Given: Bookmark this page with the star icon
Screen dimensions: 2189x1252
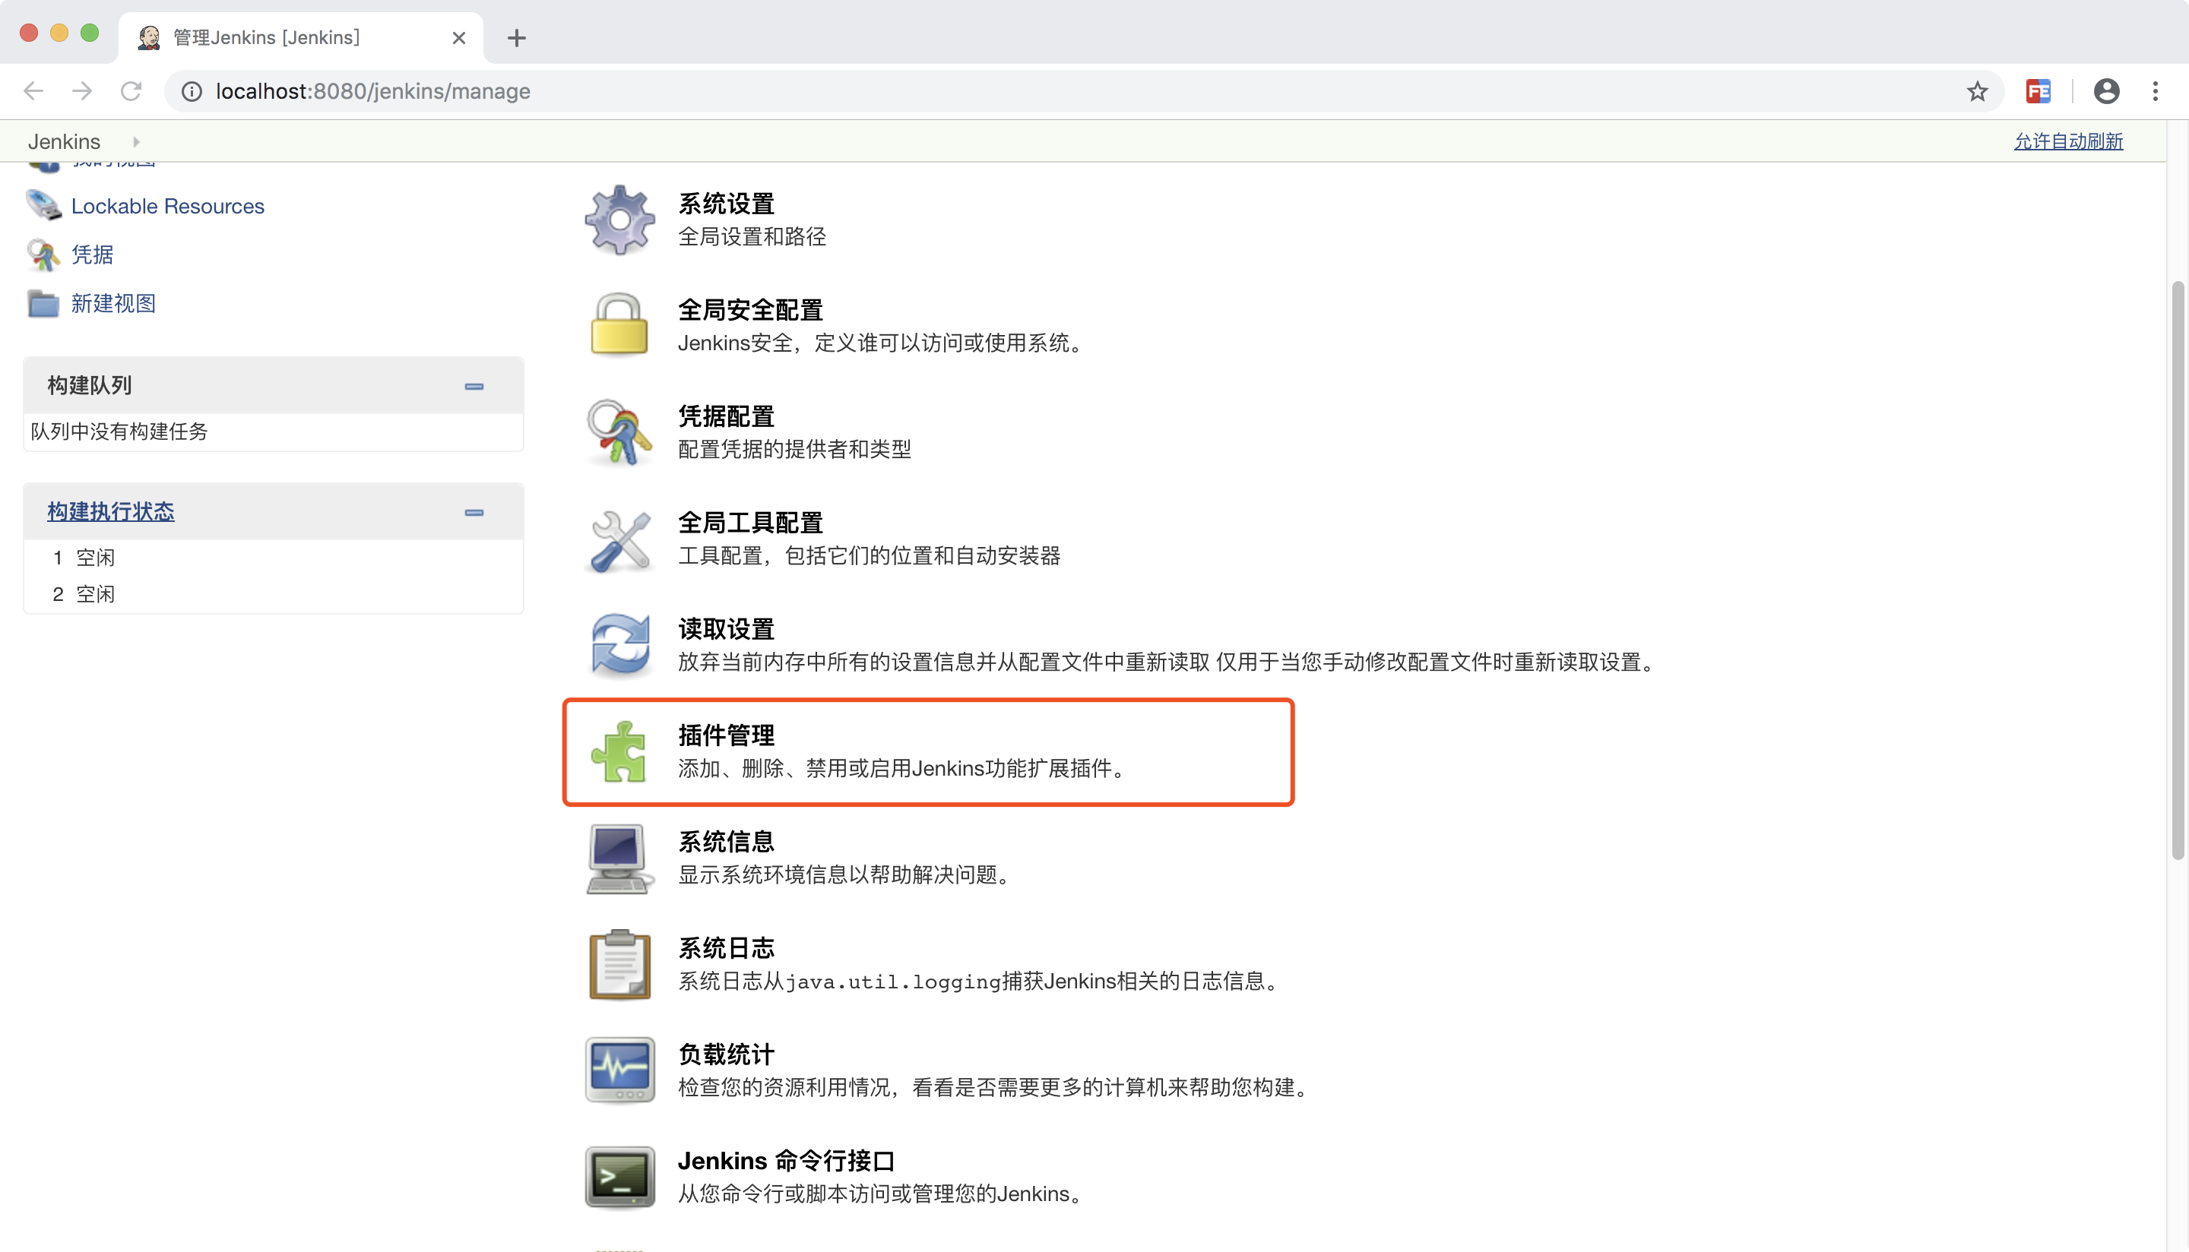Looking at the screenshot, I should (1976, 91).
